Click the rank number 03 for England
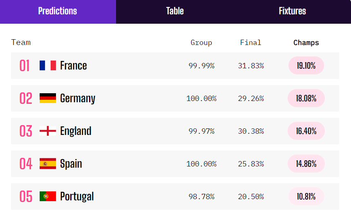Image resolution: width=351 pixels, height=211 pixels. [x=26, y=131]
